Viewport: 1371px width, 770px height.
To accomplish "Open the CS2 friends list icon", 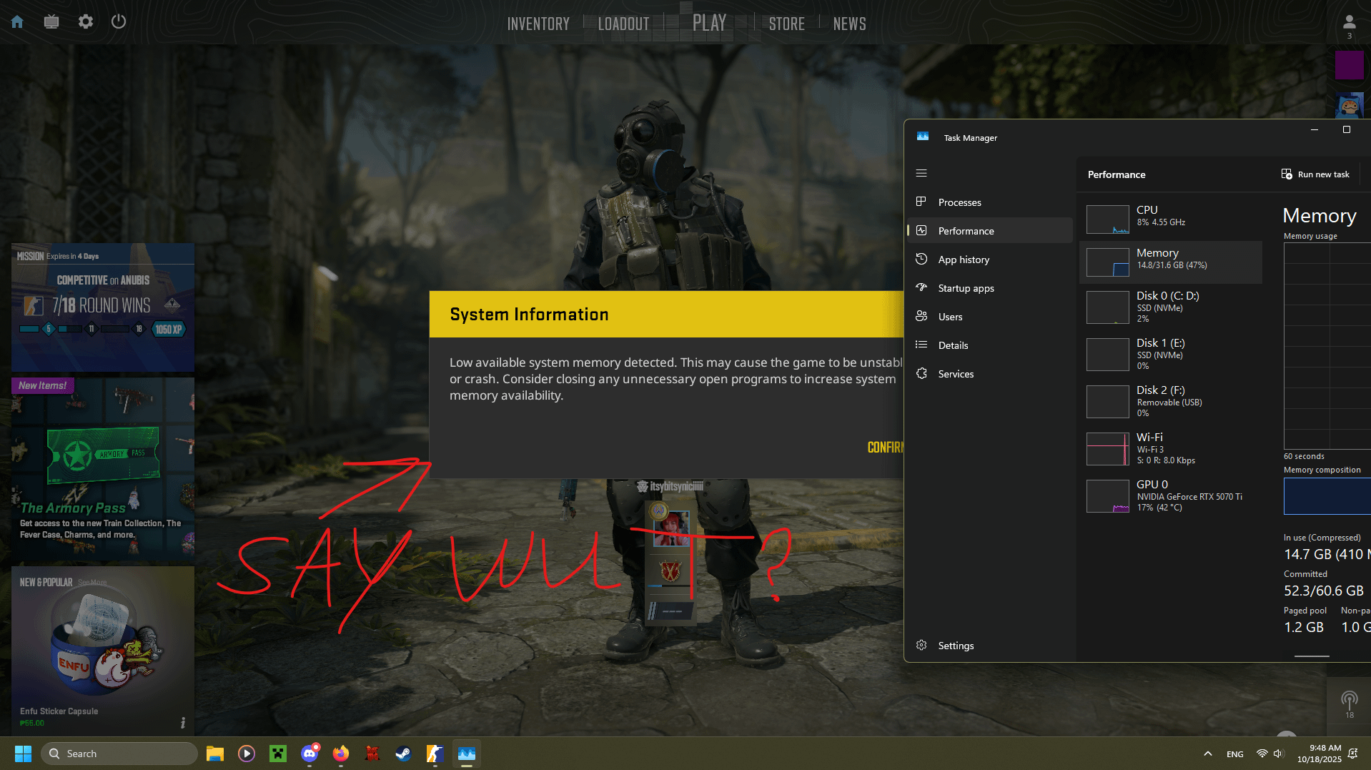I will (1350, 24).
